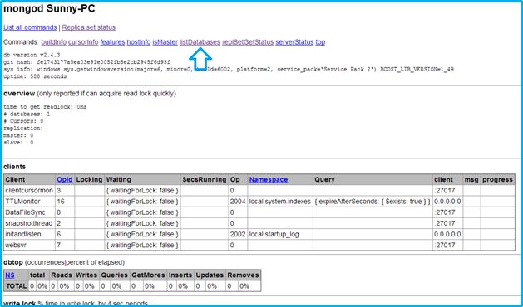Viewport: 523px width, 307px height.
Task: Click the :27017 client cell for websvr
Action: tap(447, 245)
